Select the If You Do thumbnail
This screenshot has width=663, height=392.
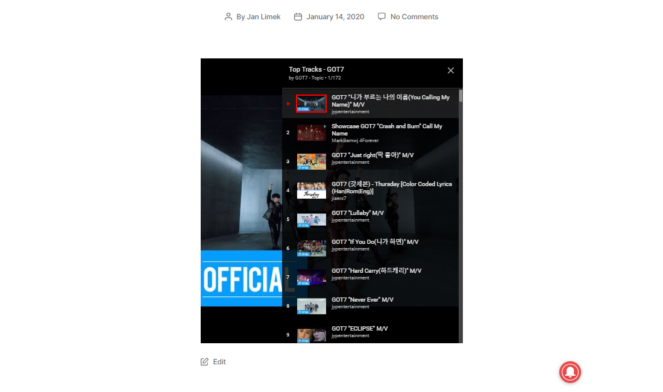(311, 248)
